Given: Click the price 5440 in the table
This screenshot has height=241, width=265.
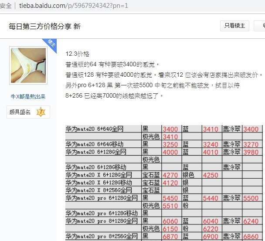Looking at the screenshot, I should (x=211, y=198).
